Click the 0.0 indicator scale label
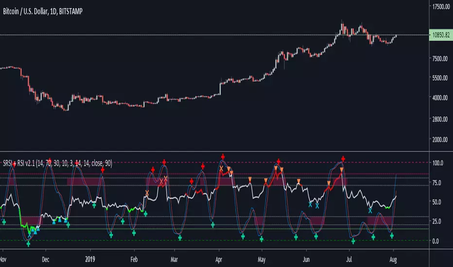Image resolution: width=453 pixels, height=267 pixels. coord(436,241)
